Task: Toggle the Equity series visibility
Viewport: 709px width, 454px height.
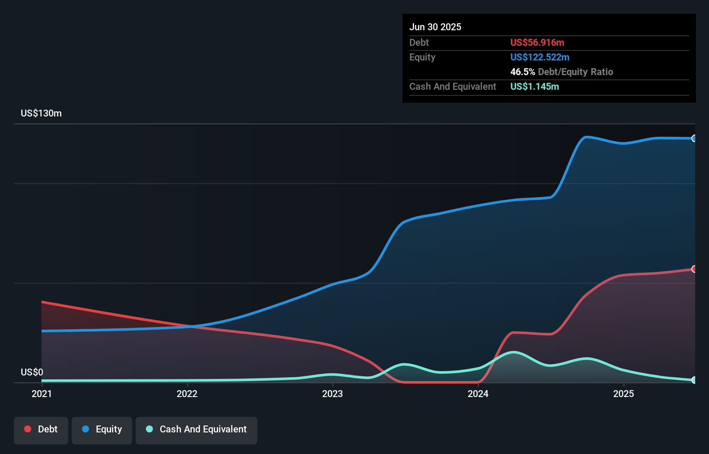Action: [101, 430]
